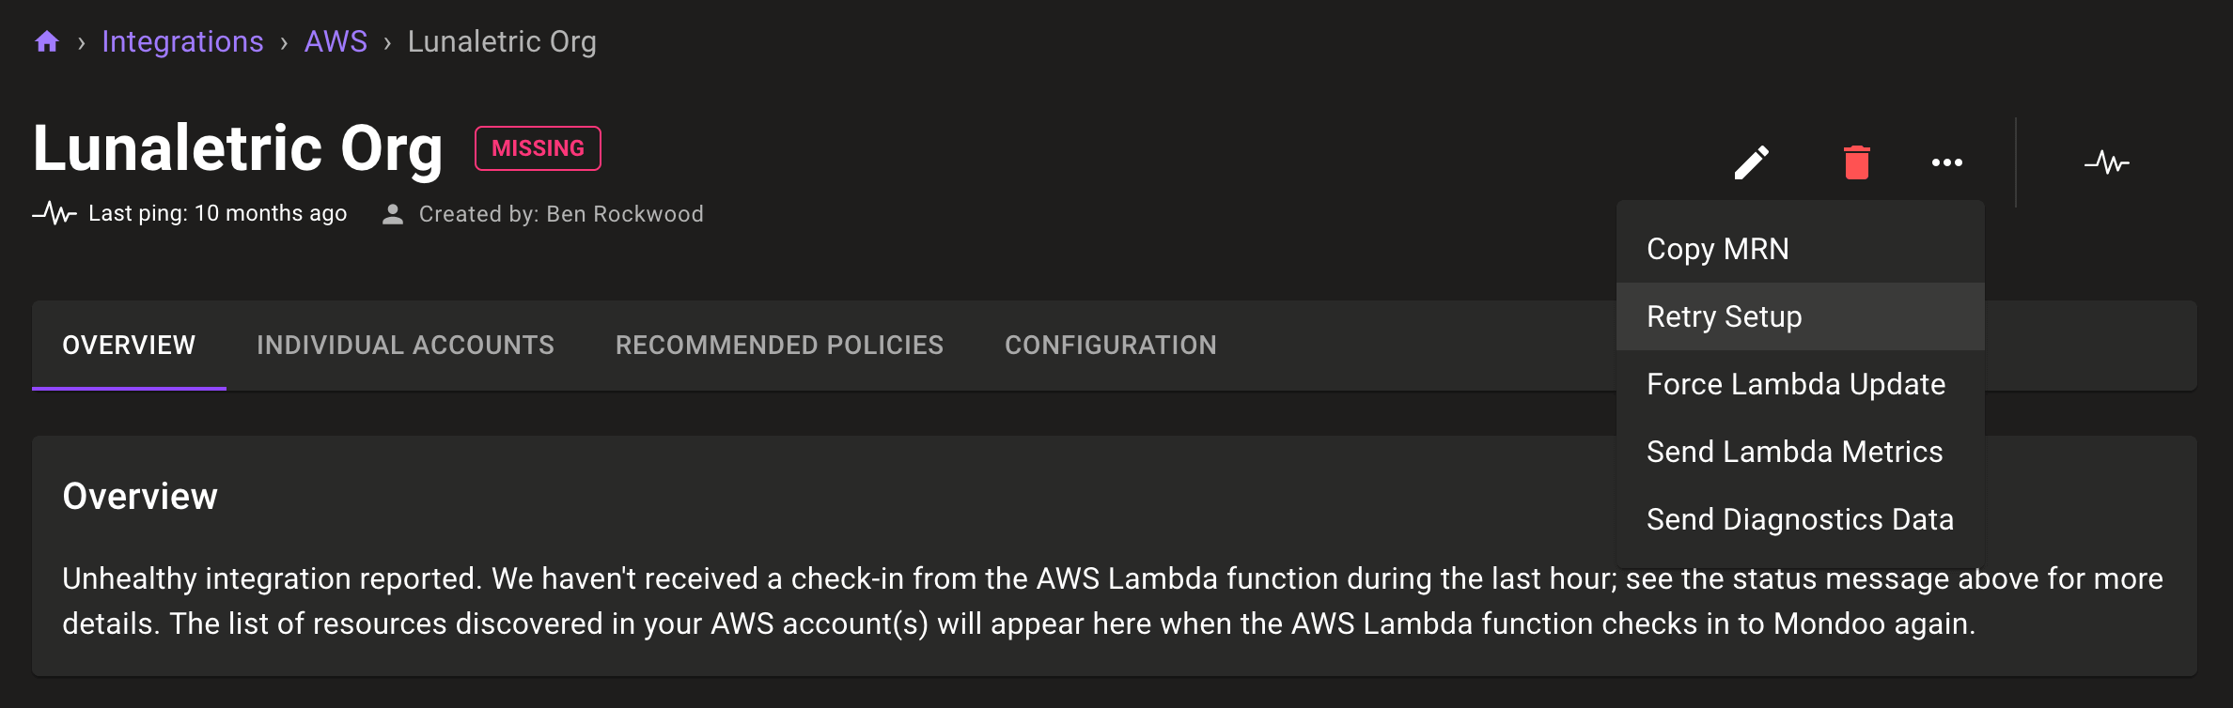Click the pulse icon beside Last ping
This screenshot has width=2233, height=708.
55,213
